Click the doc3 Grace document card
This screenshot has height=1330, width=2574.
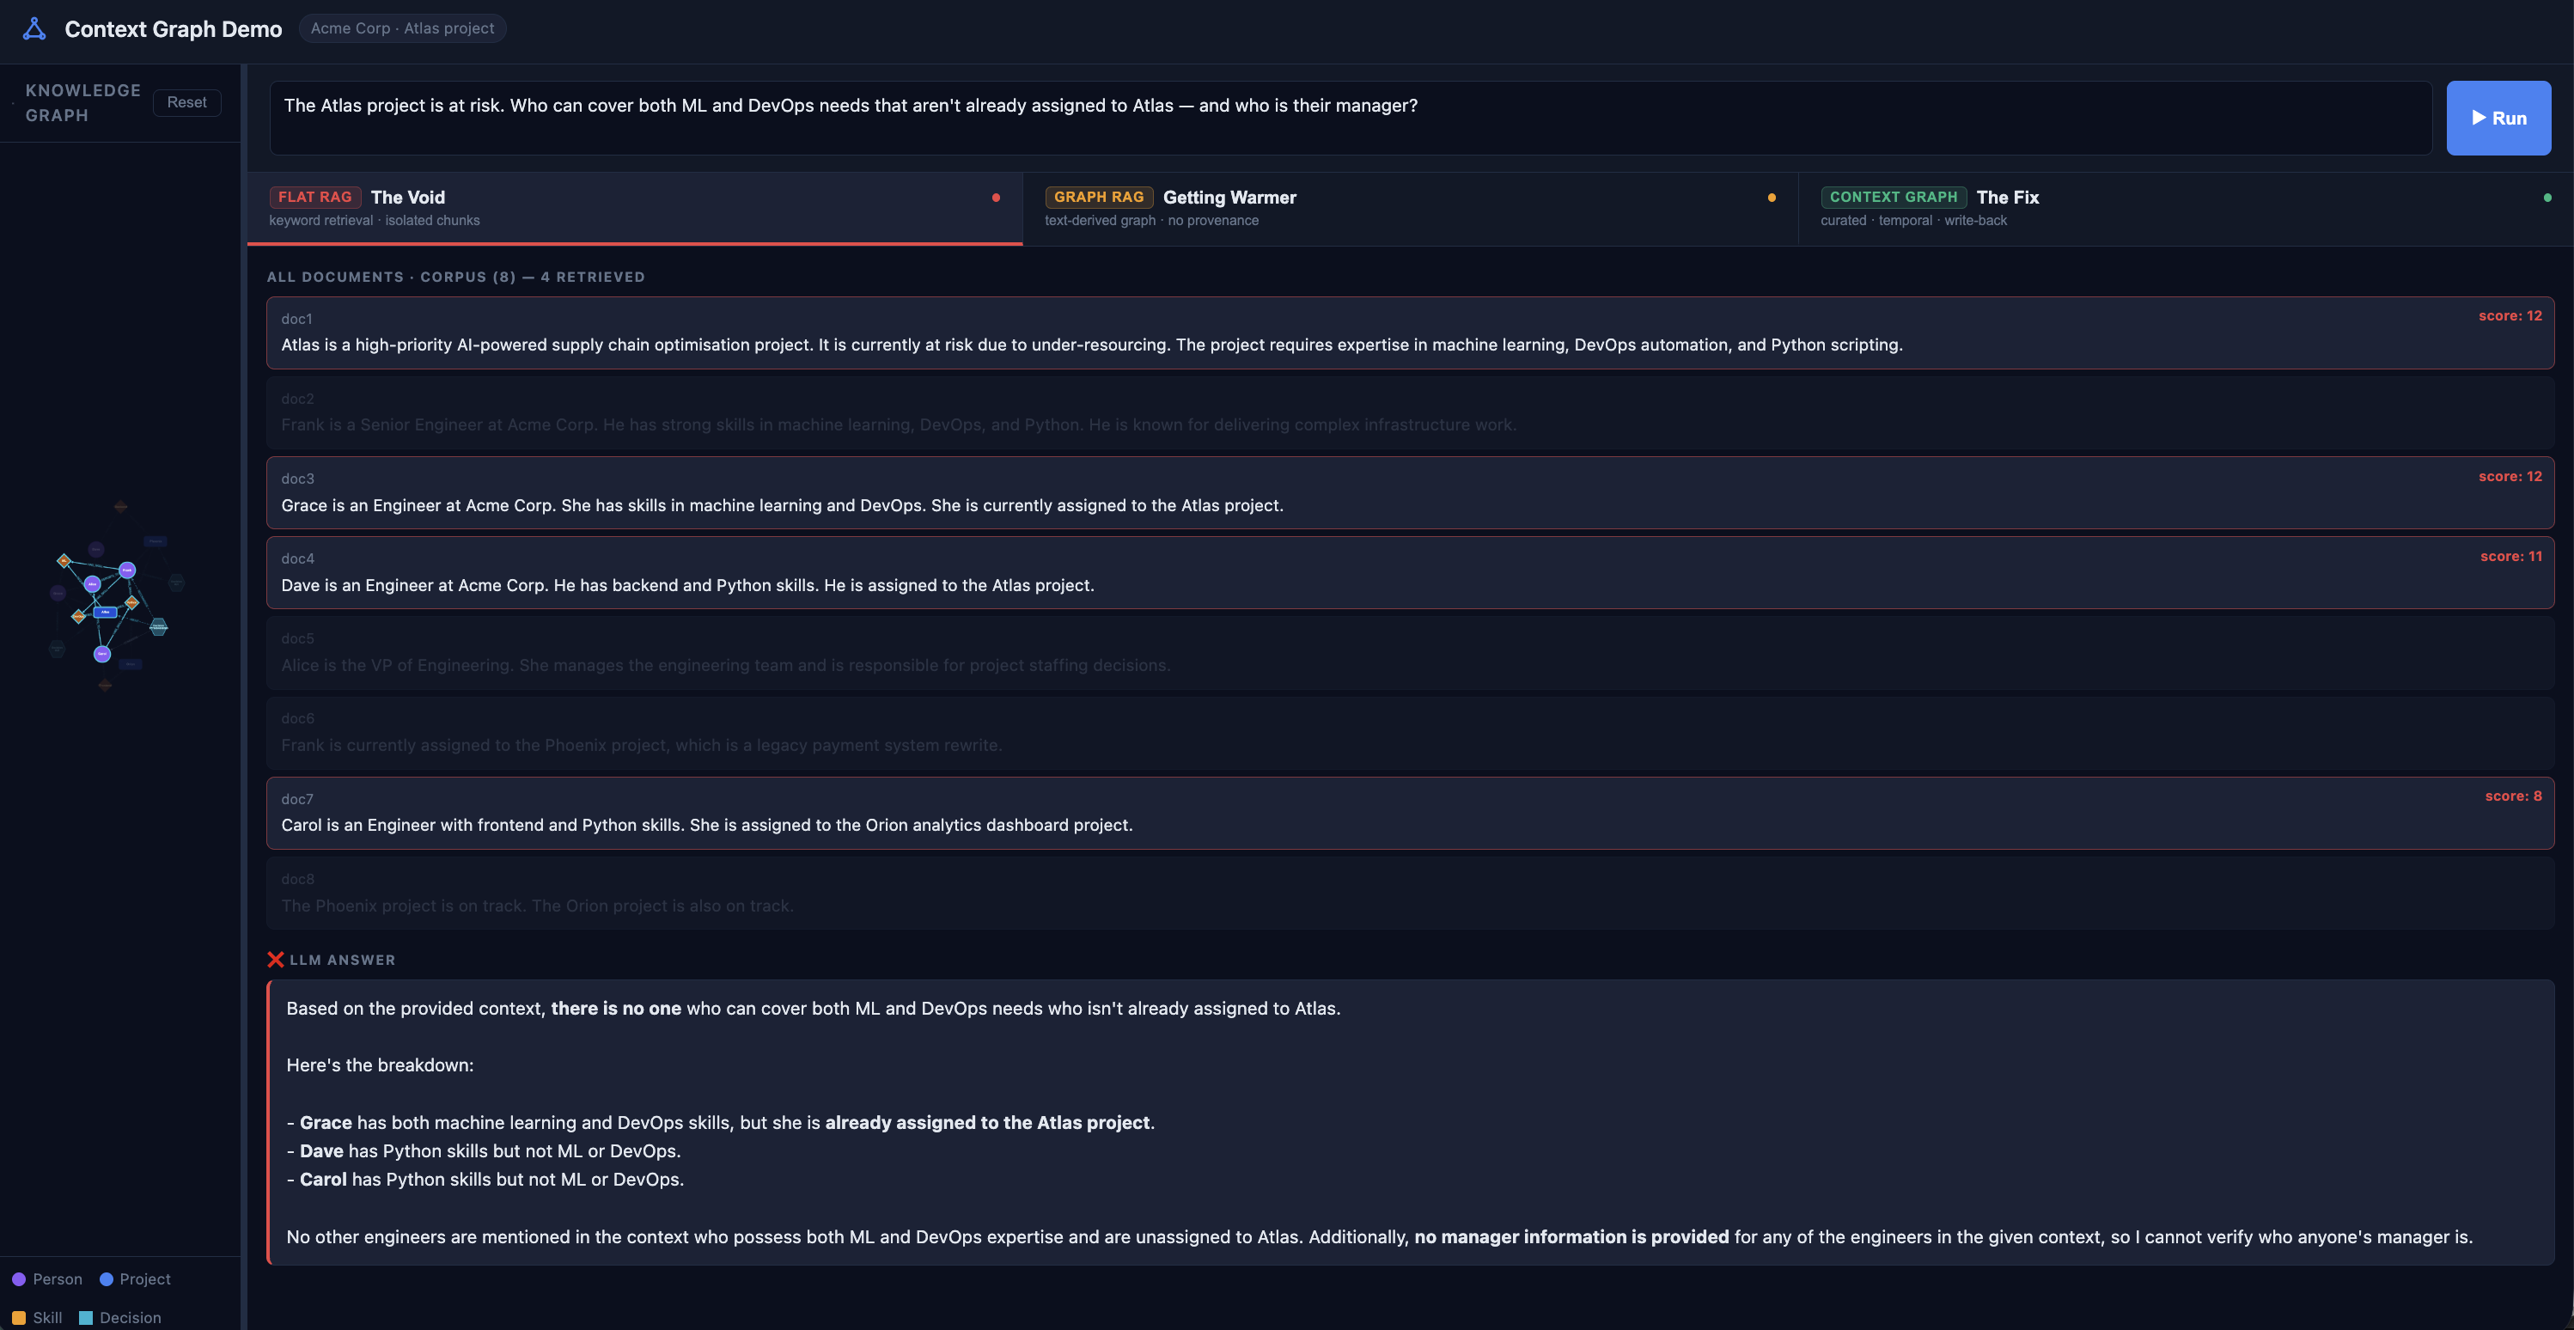pos(1409,492)
